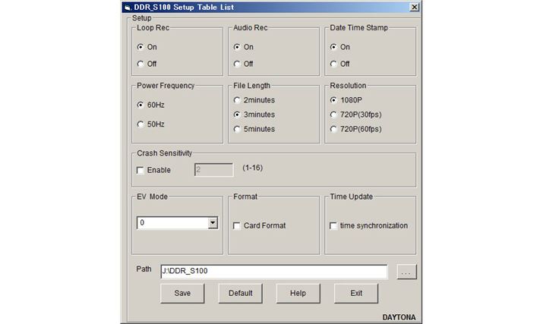Open the EV Mode dropdown arrow
Viewport: 543px width, 324px height.
tap(213, 223)
